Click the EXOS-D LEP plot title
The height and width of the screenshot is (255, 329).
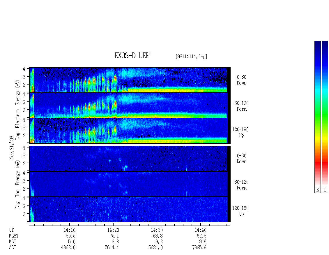(132, 55)
